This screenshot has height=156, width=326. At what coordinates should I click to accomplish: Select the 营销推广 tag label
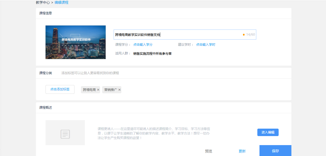coord(111,90)
